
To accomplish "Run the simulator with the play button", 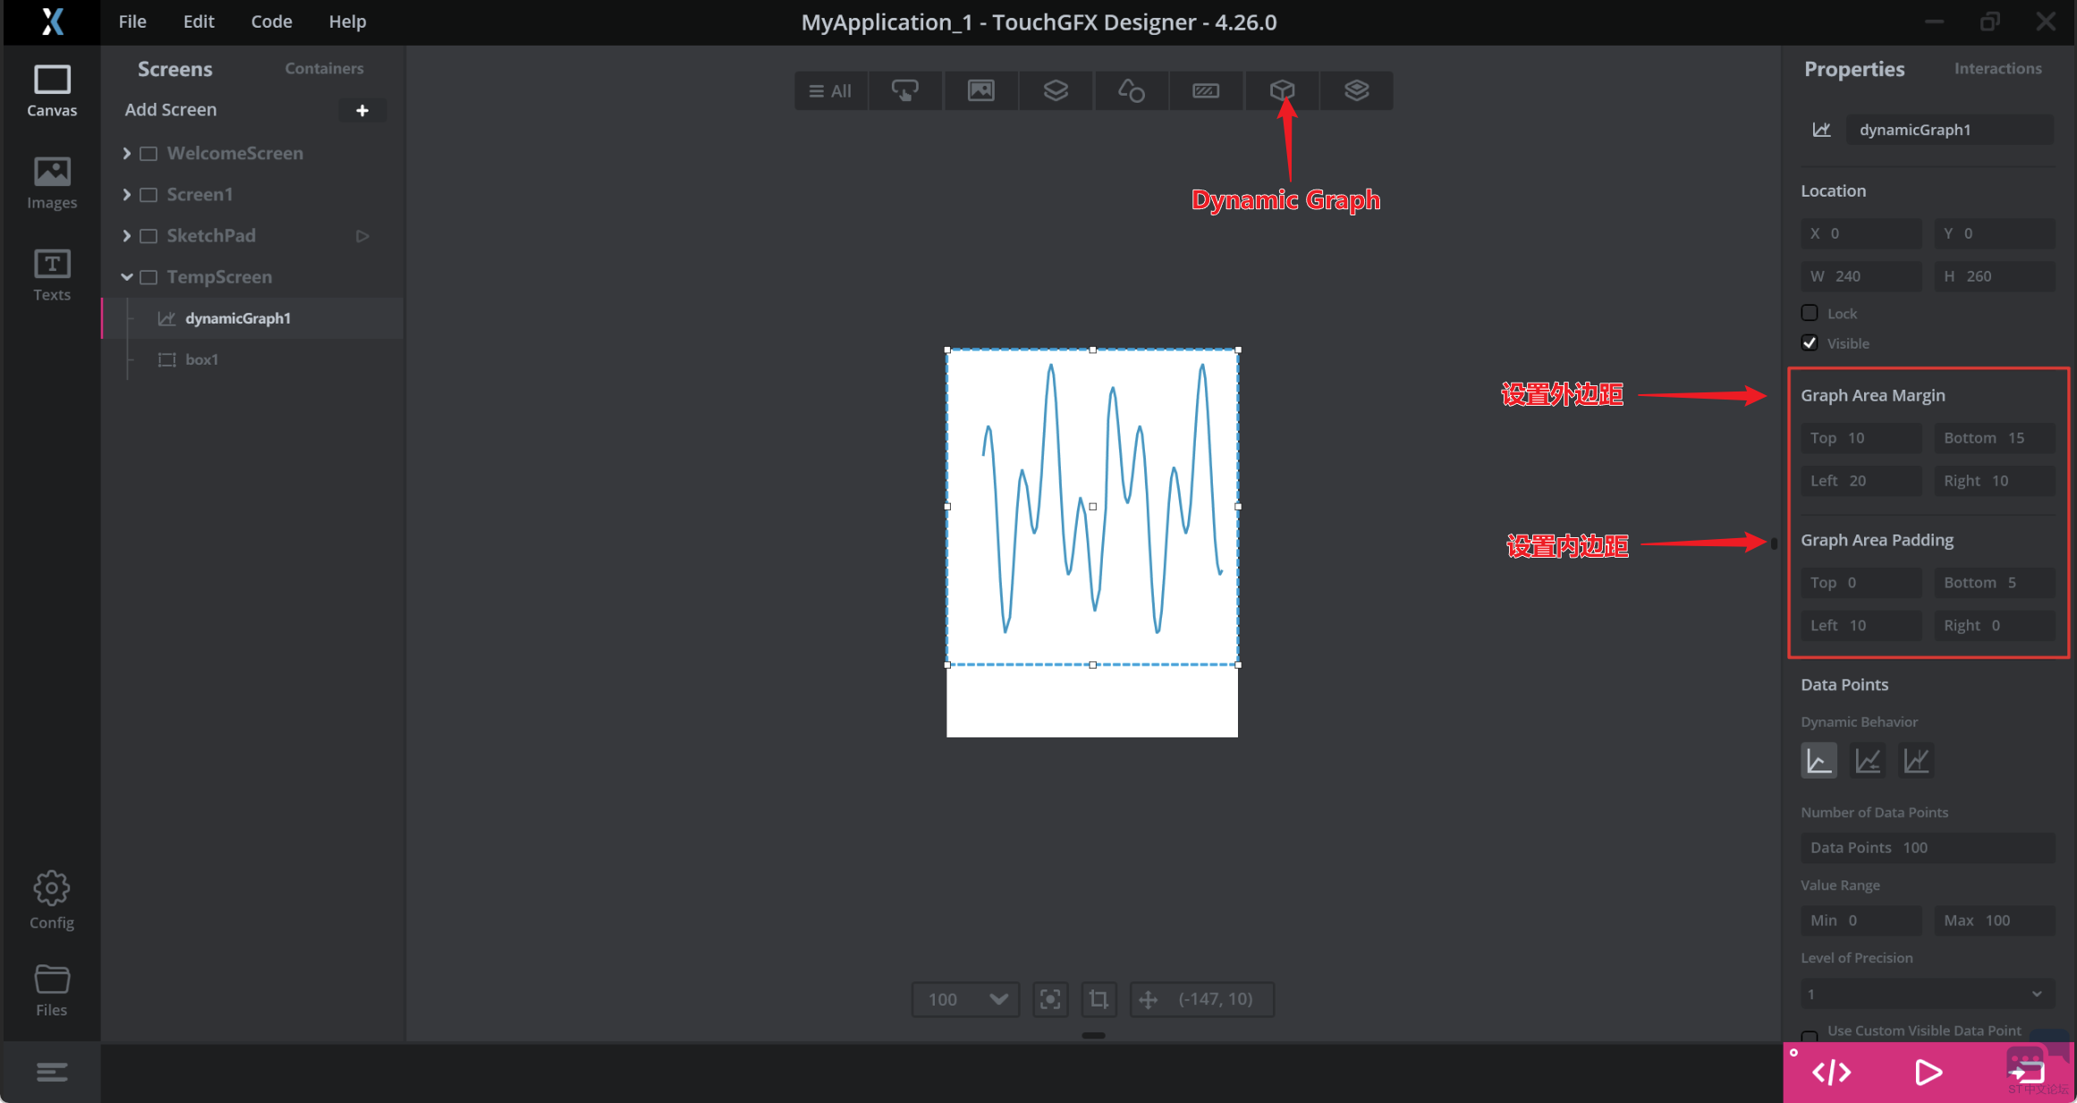I will pos(1928,1072).
